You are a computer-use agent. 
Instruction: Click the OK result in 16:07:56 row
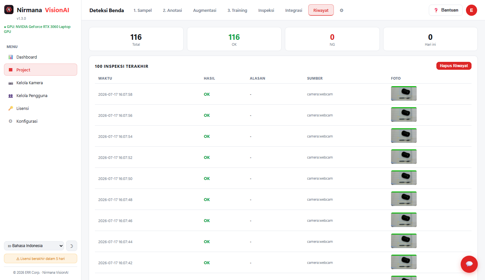[207, 115]
